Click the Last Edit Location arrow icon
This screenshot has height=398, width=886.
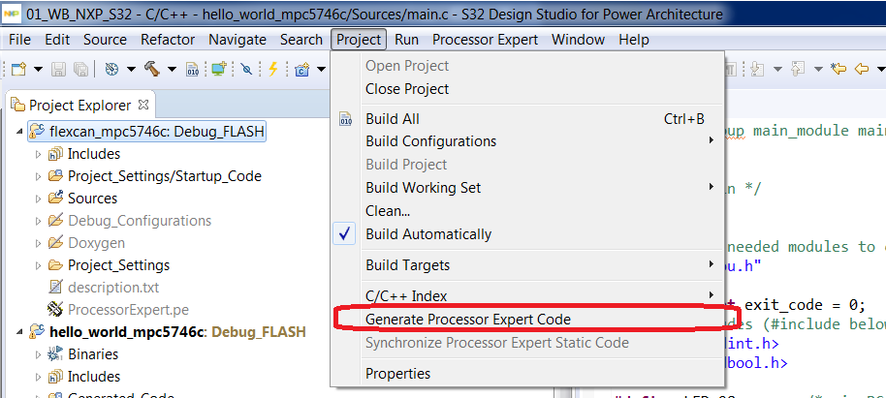tap(838, 69)
